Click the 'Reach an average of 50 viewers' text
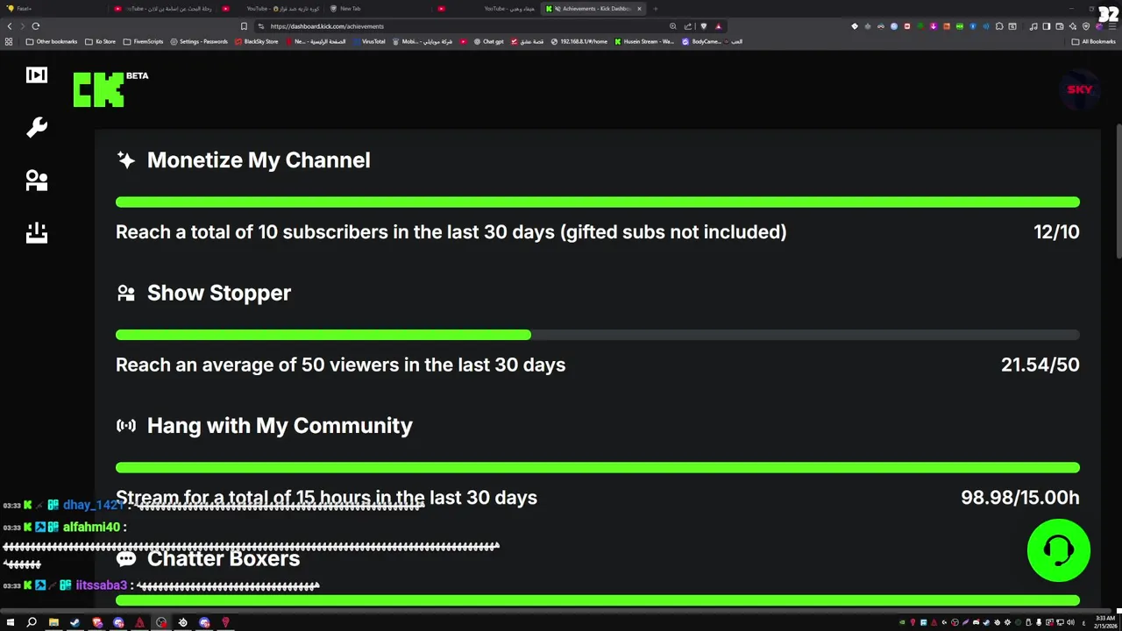Screen dimensions: 1122x631 [340, 365]
